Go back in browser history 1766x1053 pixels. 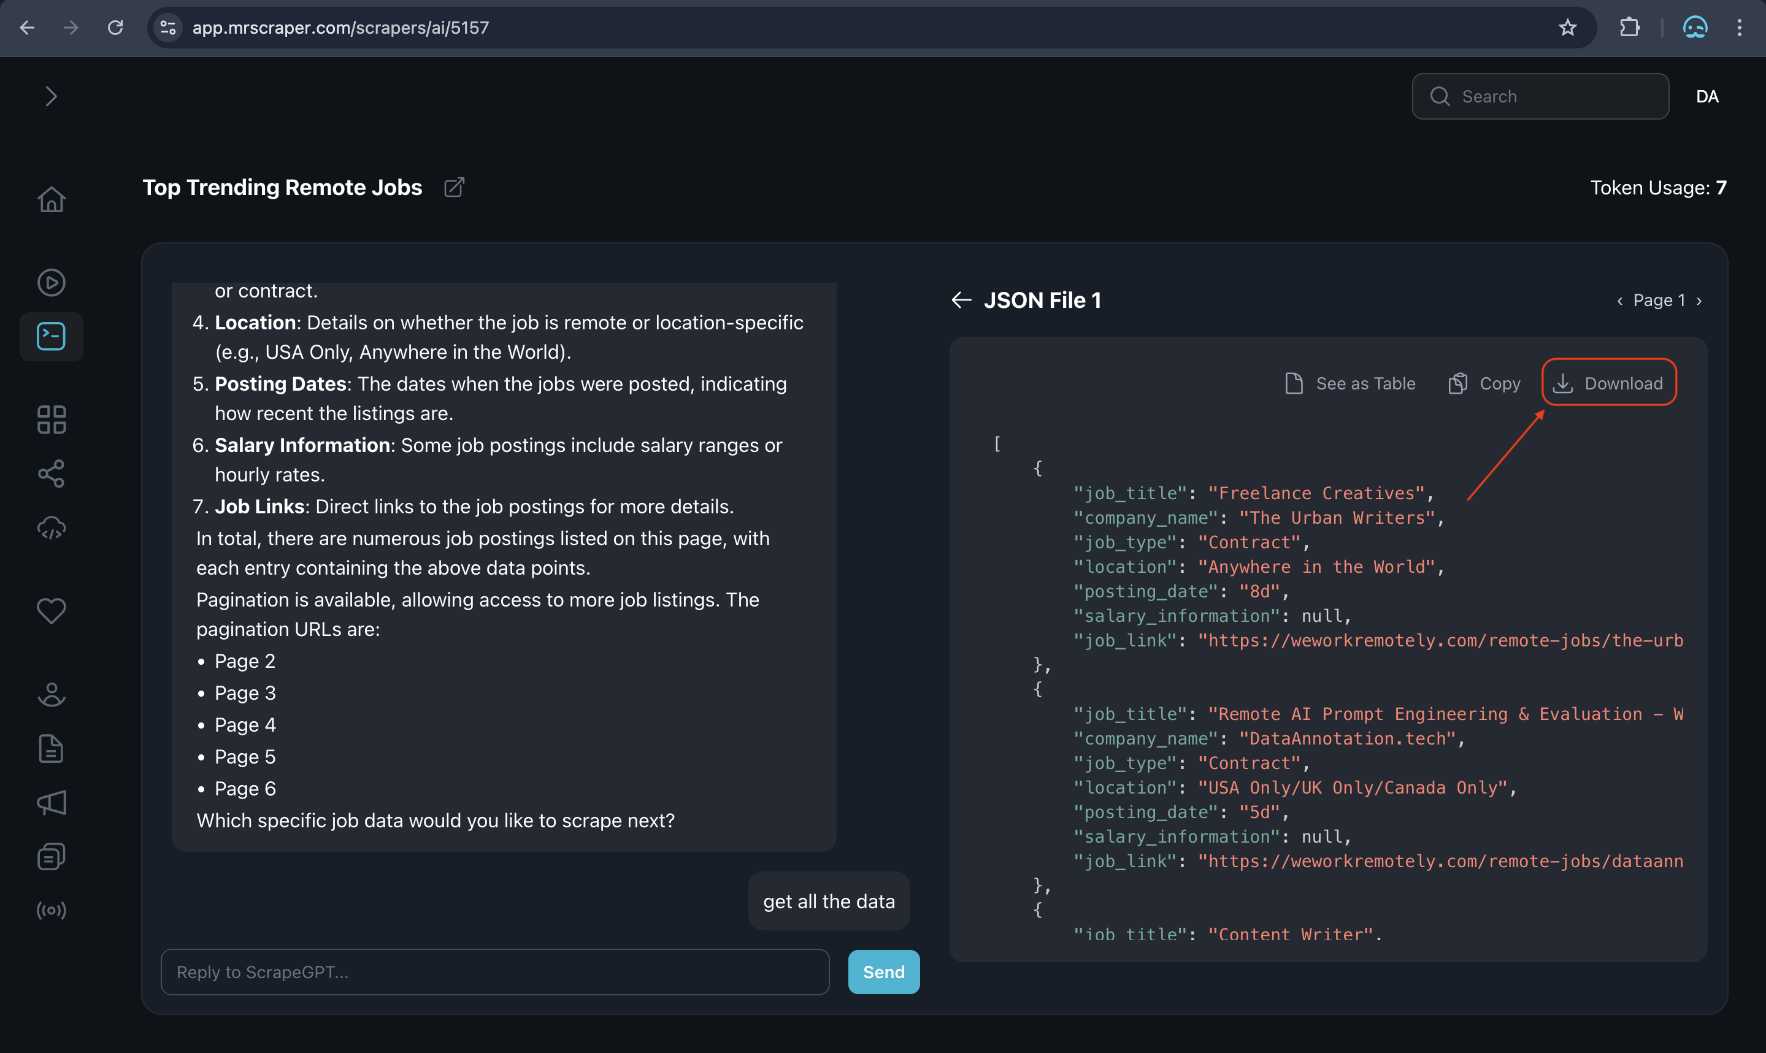tap(27, 28)
